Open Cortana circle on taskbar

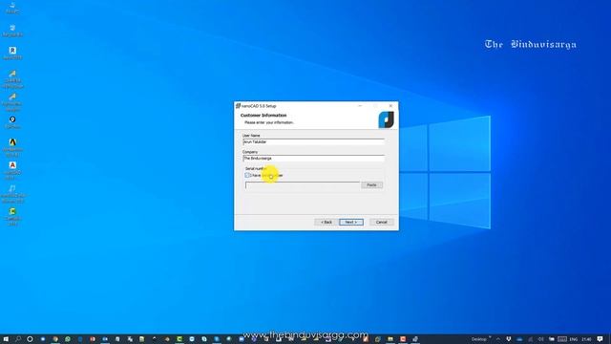click(30, 339)
